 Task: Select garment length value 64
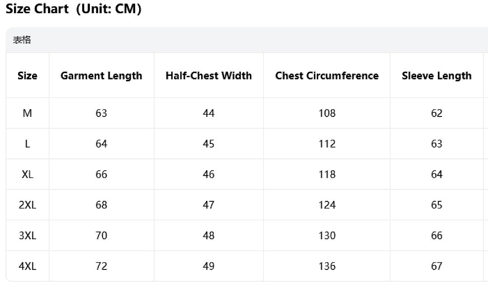click(x=102, y=144)
